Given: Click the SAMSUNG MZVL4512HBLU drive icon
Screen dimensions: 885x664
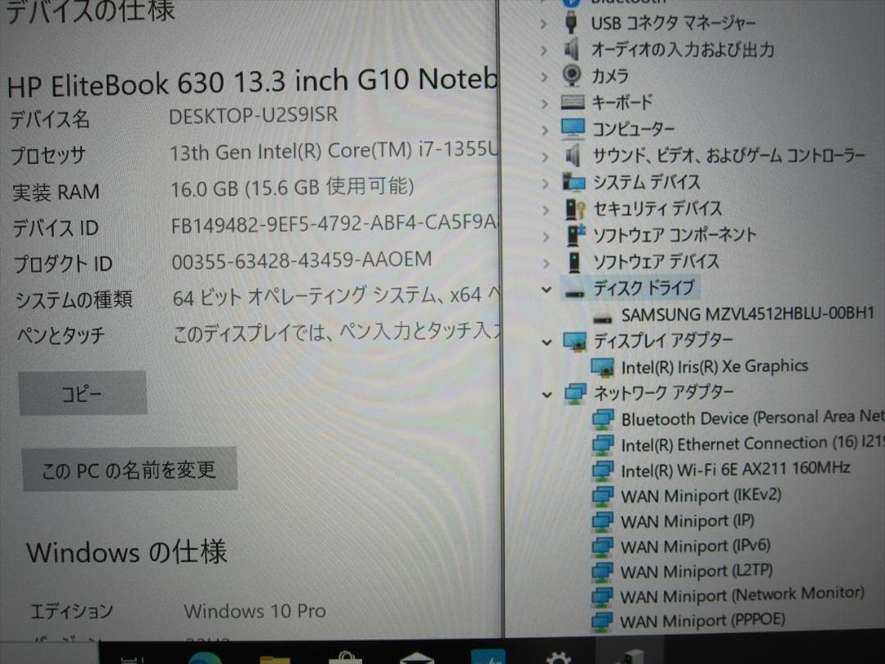Looking at the screenshot, I should click(603, 318).
